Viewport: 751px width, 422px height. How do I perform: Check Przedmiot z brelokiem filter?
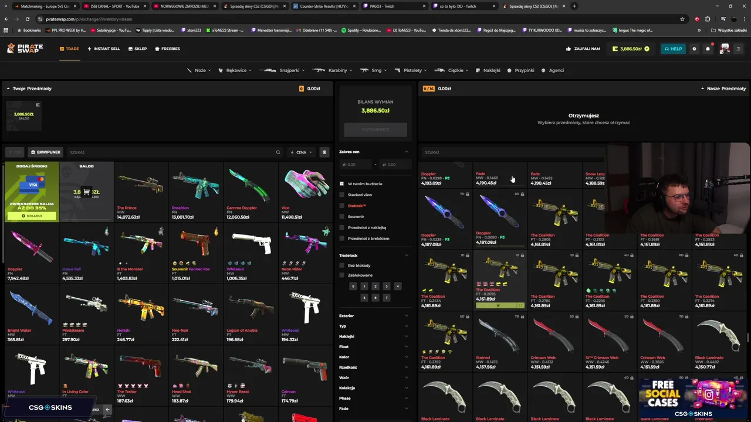tap(341, 239)
